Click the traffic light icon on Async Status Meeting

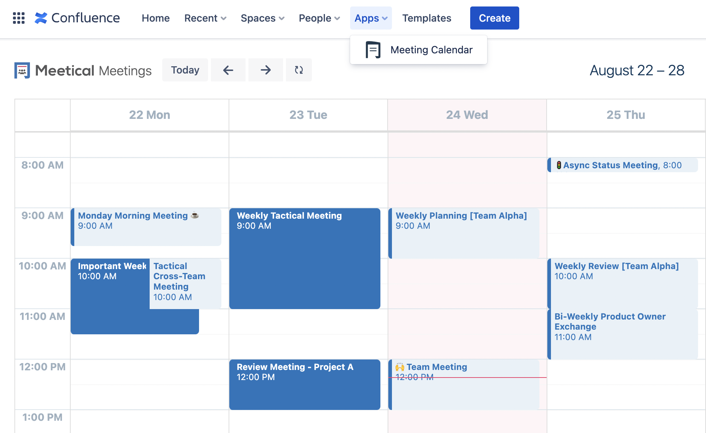point(559,165)
